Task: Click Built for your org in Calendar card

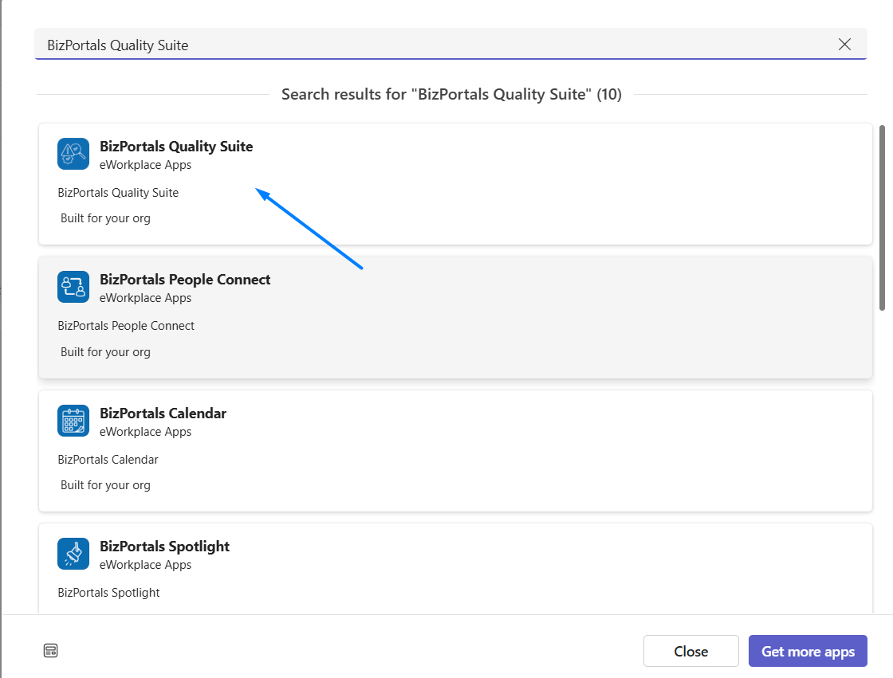Action: (x=105, y=485)
